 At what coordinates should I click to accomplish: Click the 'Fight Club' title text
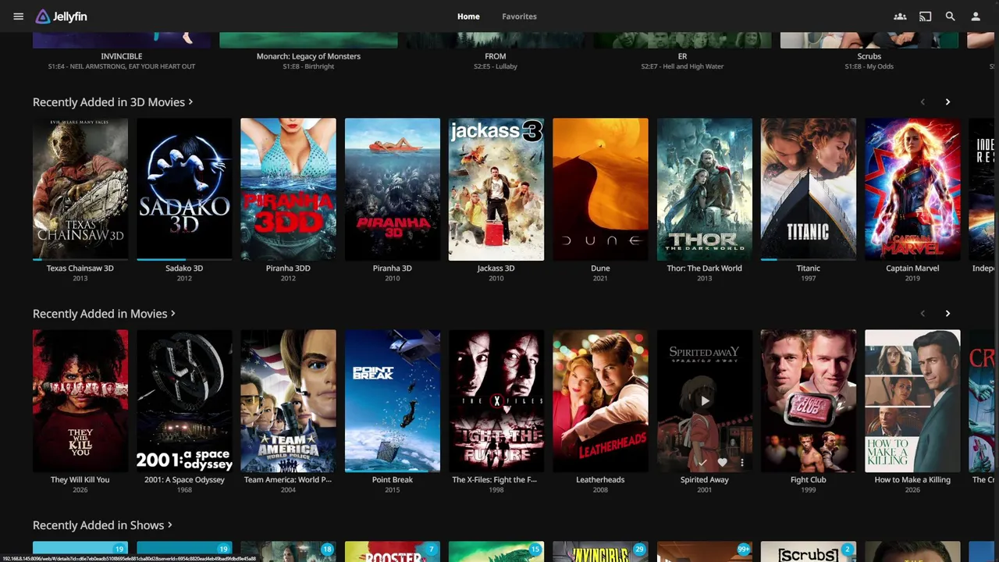809,480
